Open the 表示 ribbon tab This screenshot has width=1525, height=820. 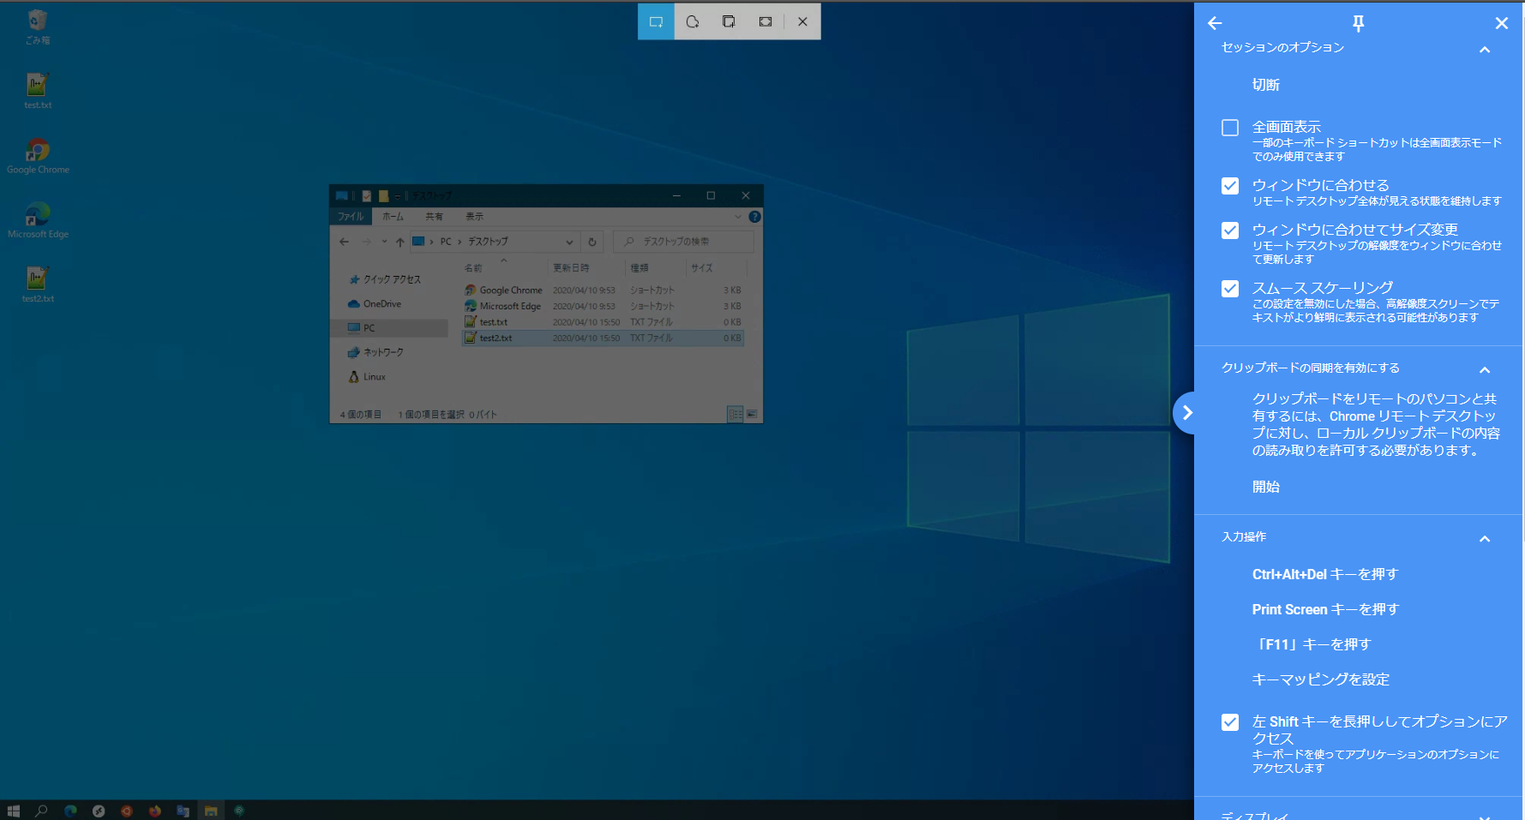(474, 217)
